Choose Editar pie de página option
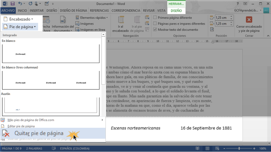 click(x=21, y=126)
